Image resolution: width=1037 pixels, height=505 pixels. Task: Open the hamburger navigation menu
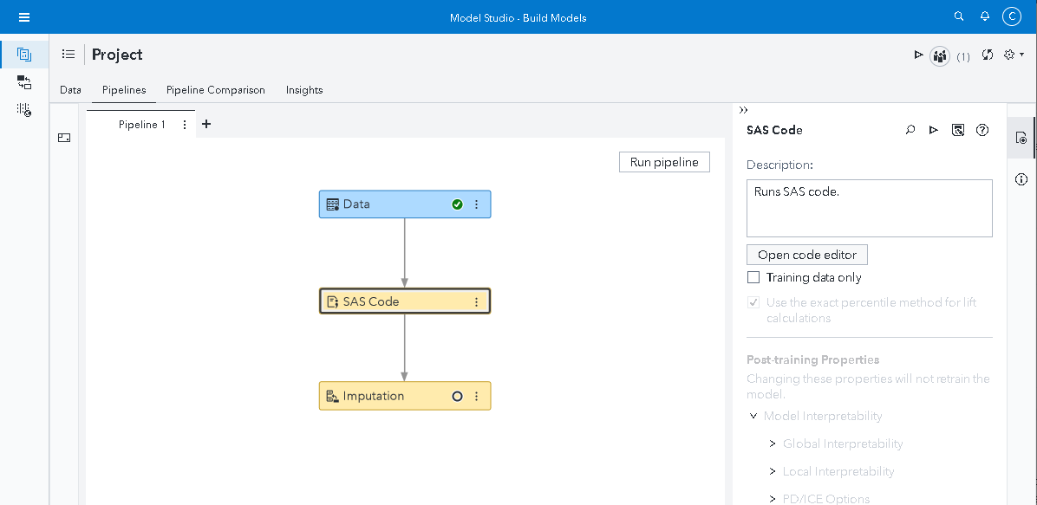24,17
